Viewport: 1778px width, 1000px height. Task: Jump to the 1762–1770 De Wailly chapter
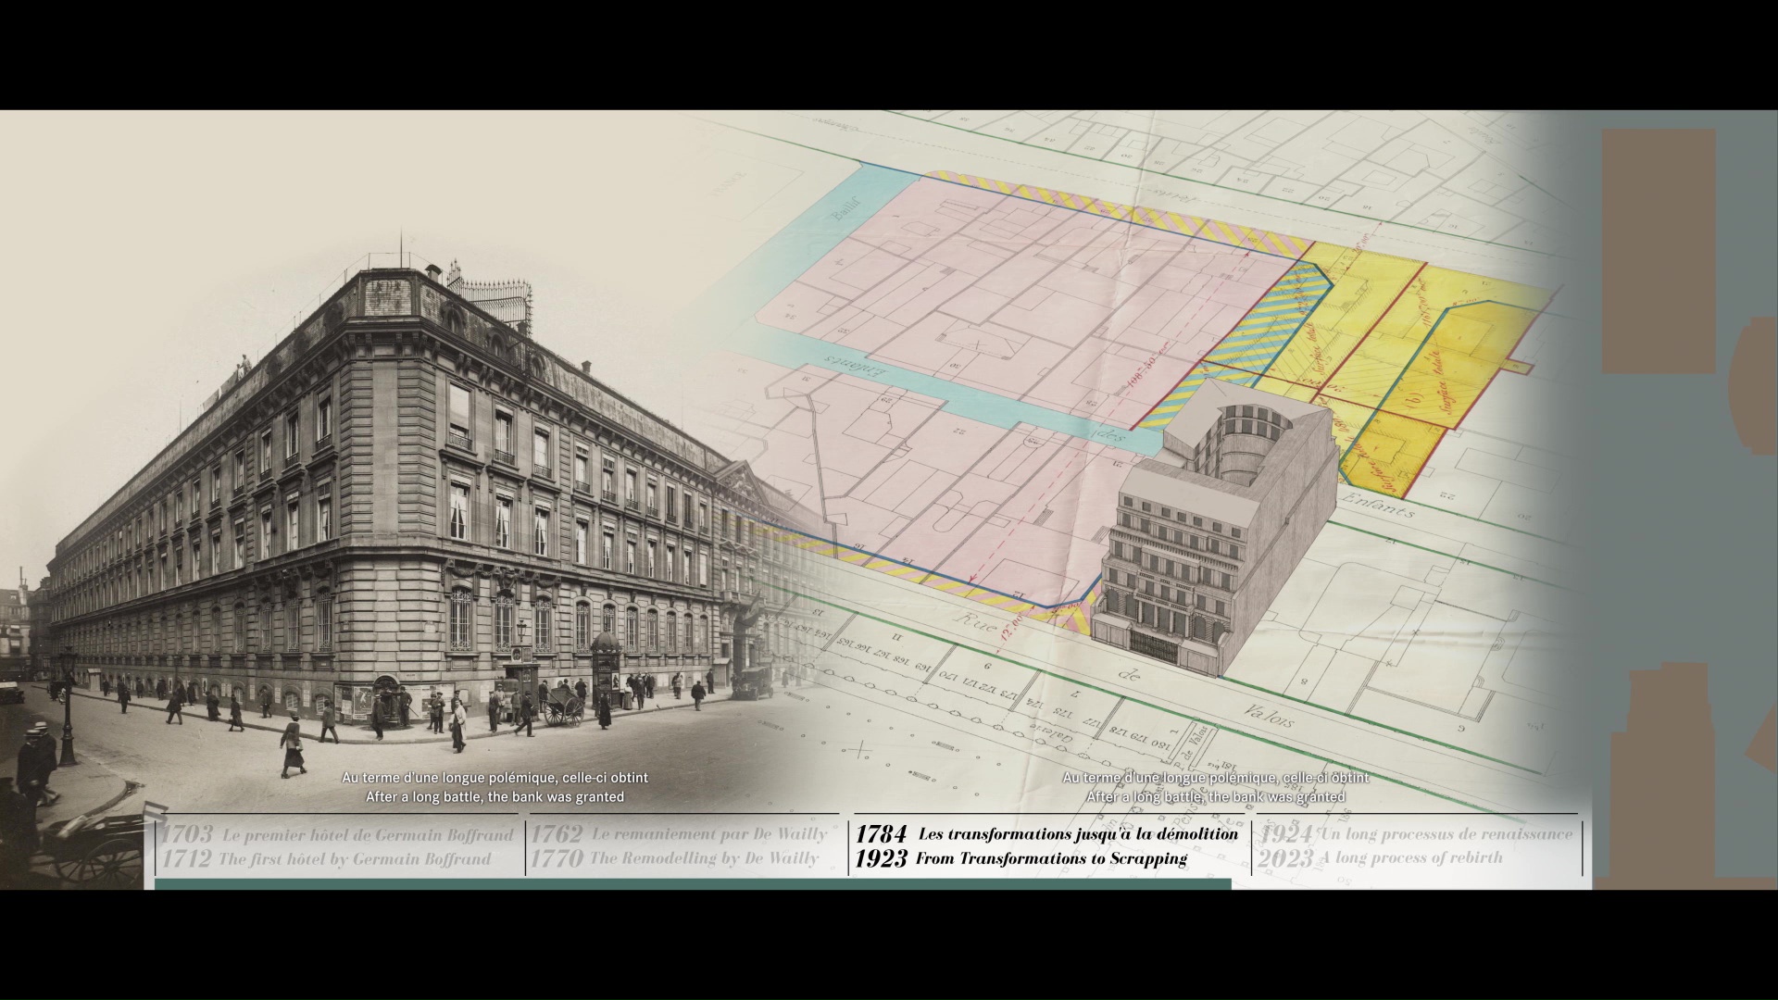[x=683, y=845]
